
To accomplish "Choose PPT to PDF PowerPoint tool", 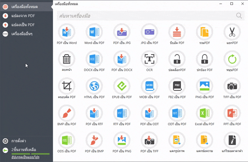I will pyautogui.click(x=232, y=113).
